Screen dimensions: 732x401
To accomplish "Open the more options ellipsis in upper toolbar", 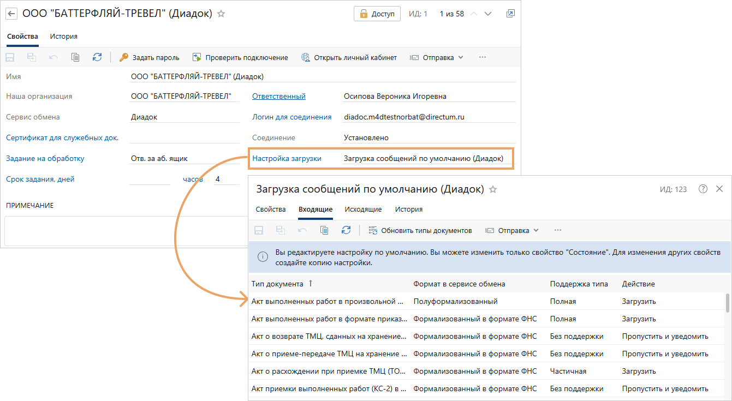I will click(482, 57).
